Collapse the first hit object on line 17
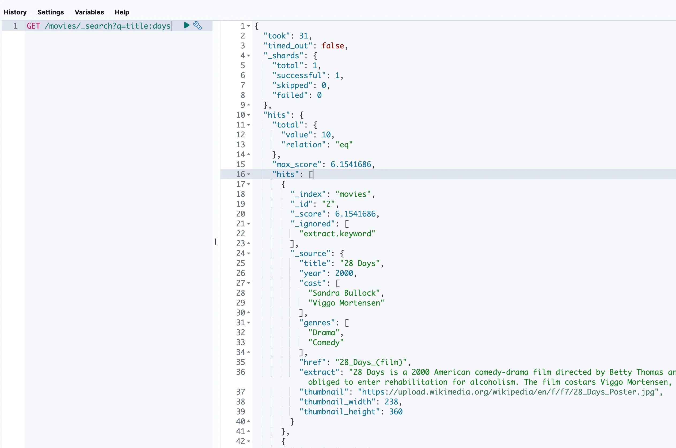 point(249,184)
